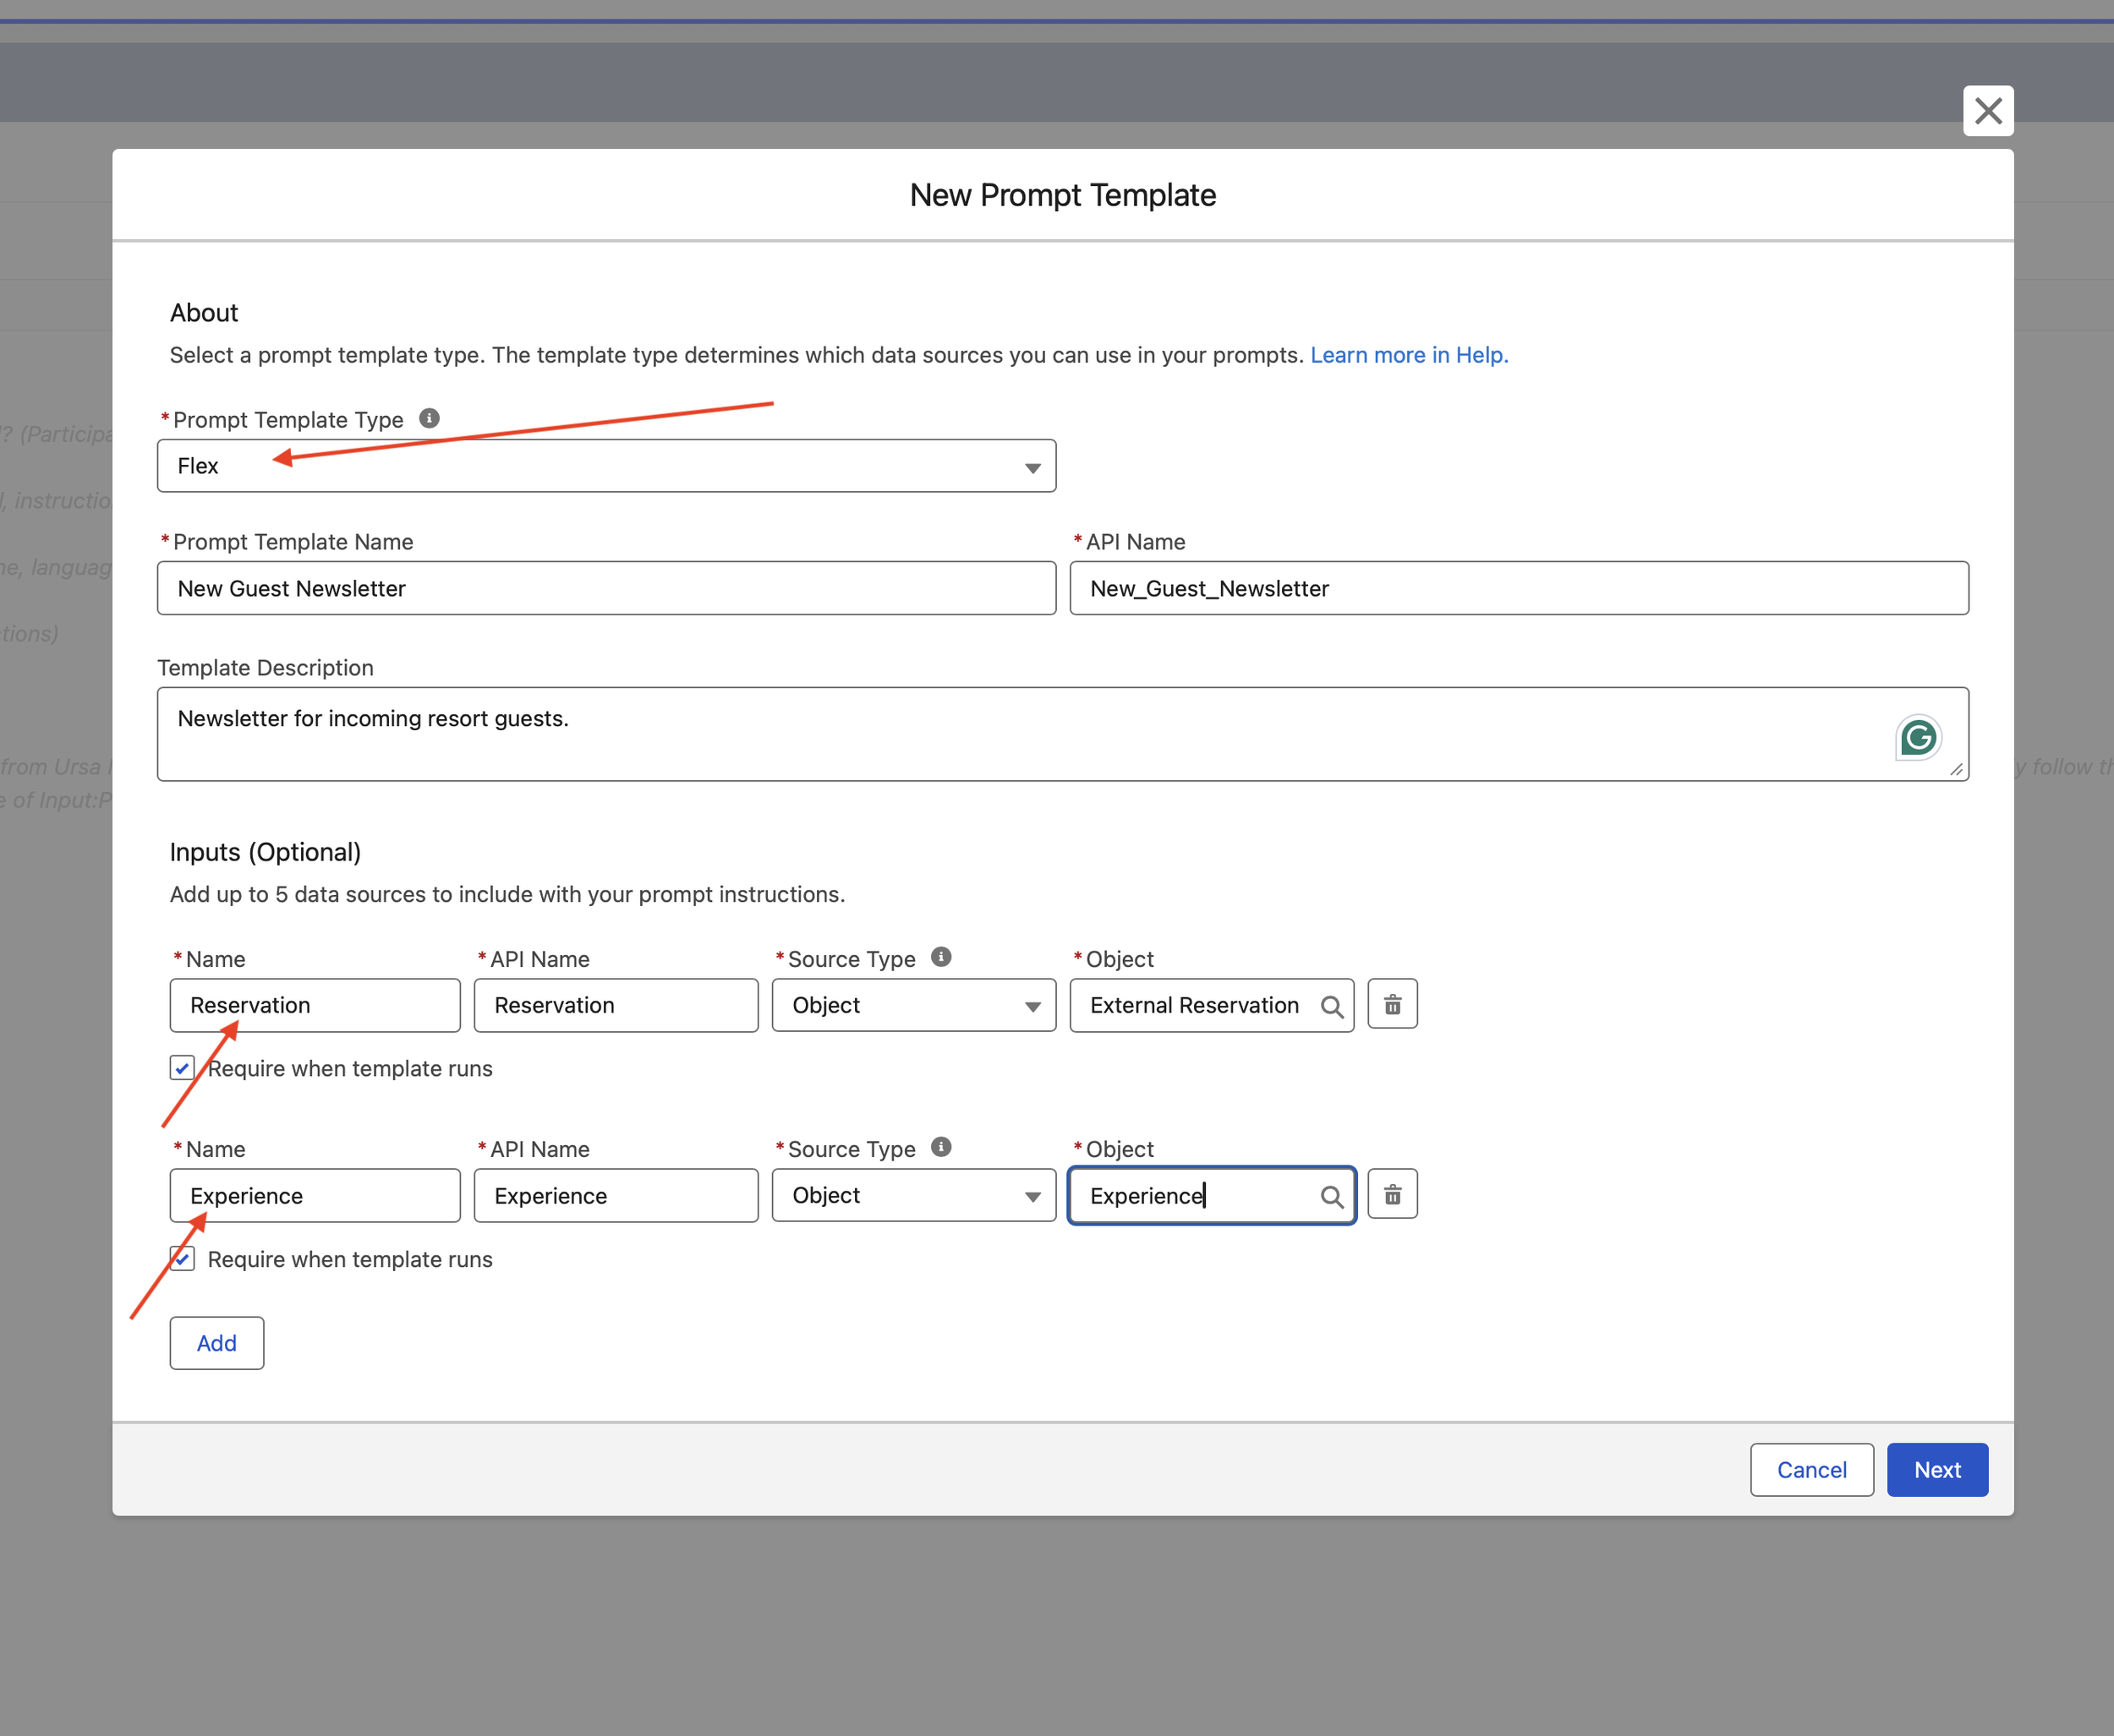This screenshot has height=1736, width=2114.
Task: Click the template API Name field
Action: point(1518,588)
